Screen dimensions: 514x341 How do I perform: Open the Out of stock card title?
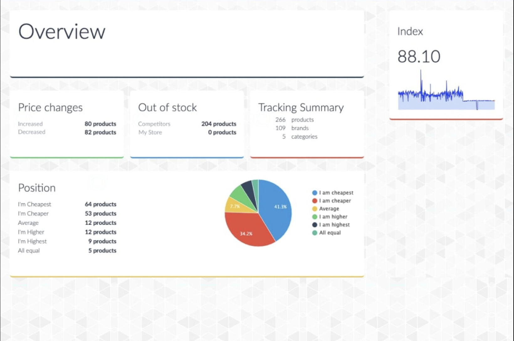point(167,108)
